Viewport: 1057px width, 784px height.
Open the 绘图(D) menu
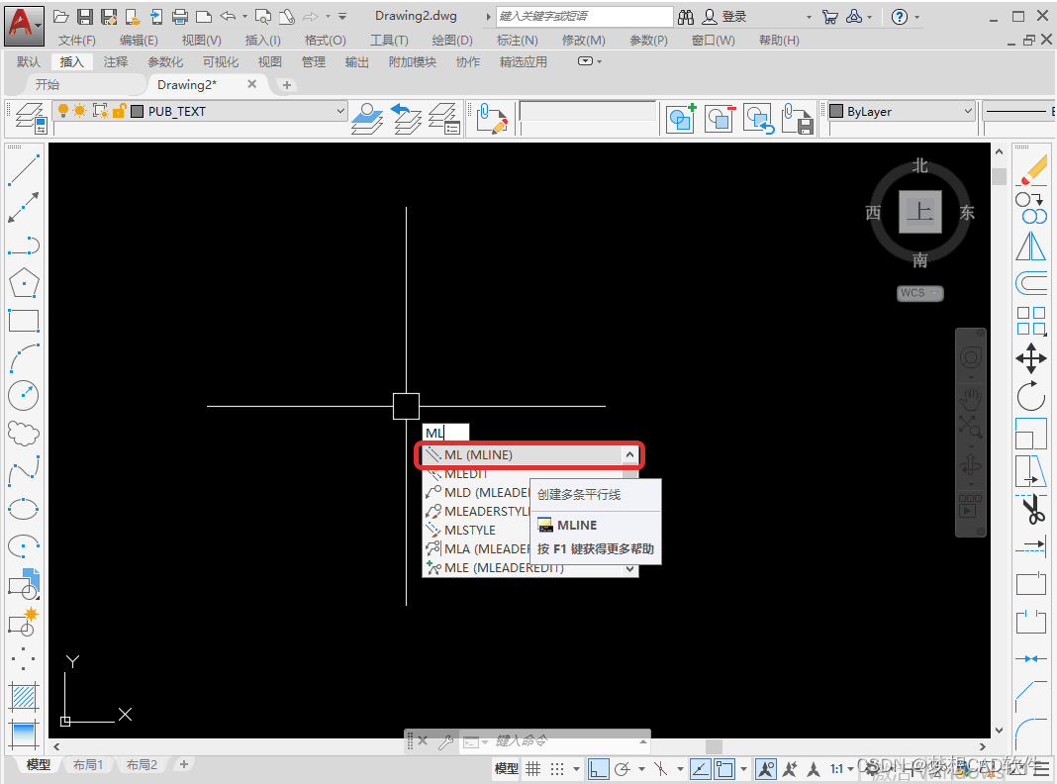(x=452, y=41)
